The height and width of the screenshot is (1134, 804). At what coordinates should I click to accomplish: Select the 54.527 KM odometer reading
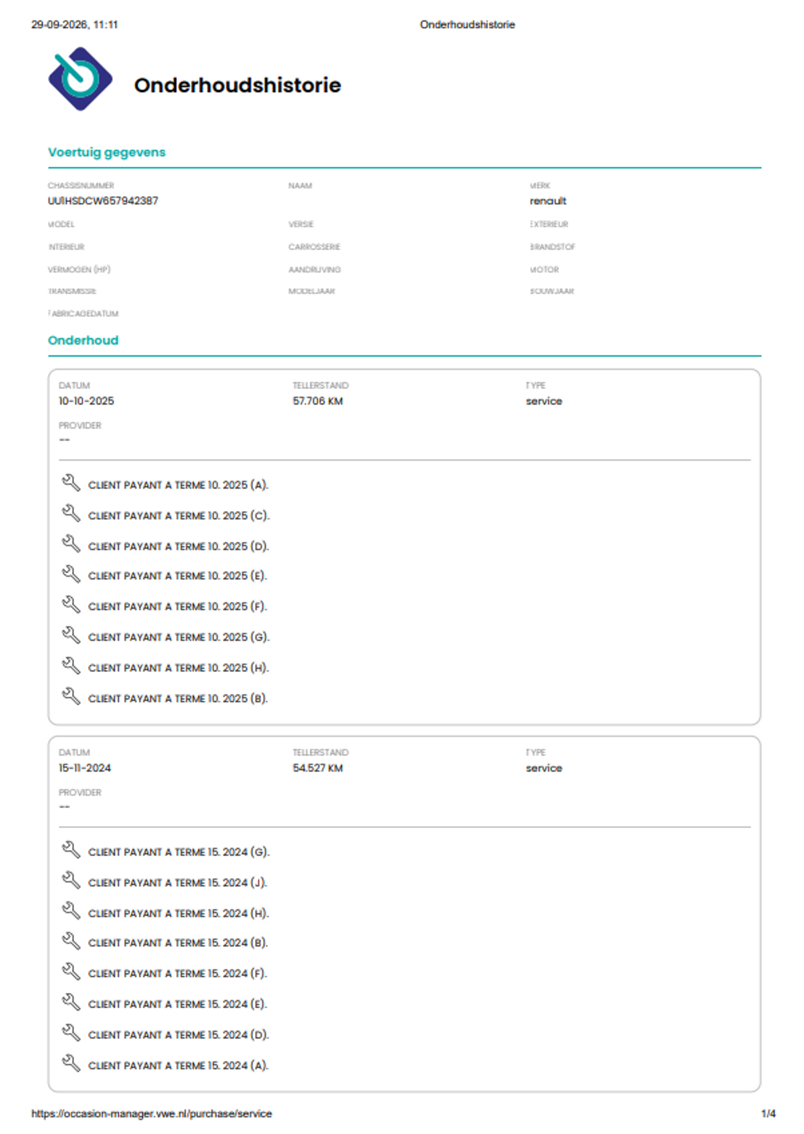tap(318, 768)
